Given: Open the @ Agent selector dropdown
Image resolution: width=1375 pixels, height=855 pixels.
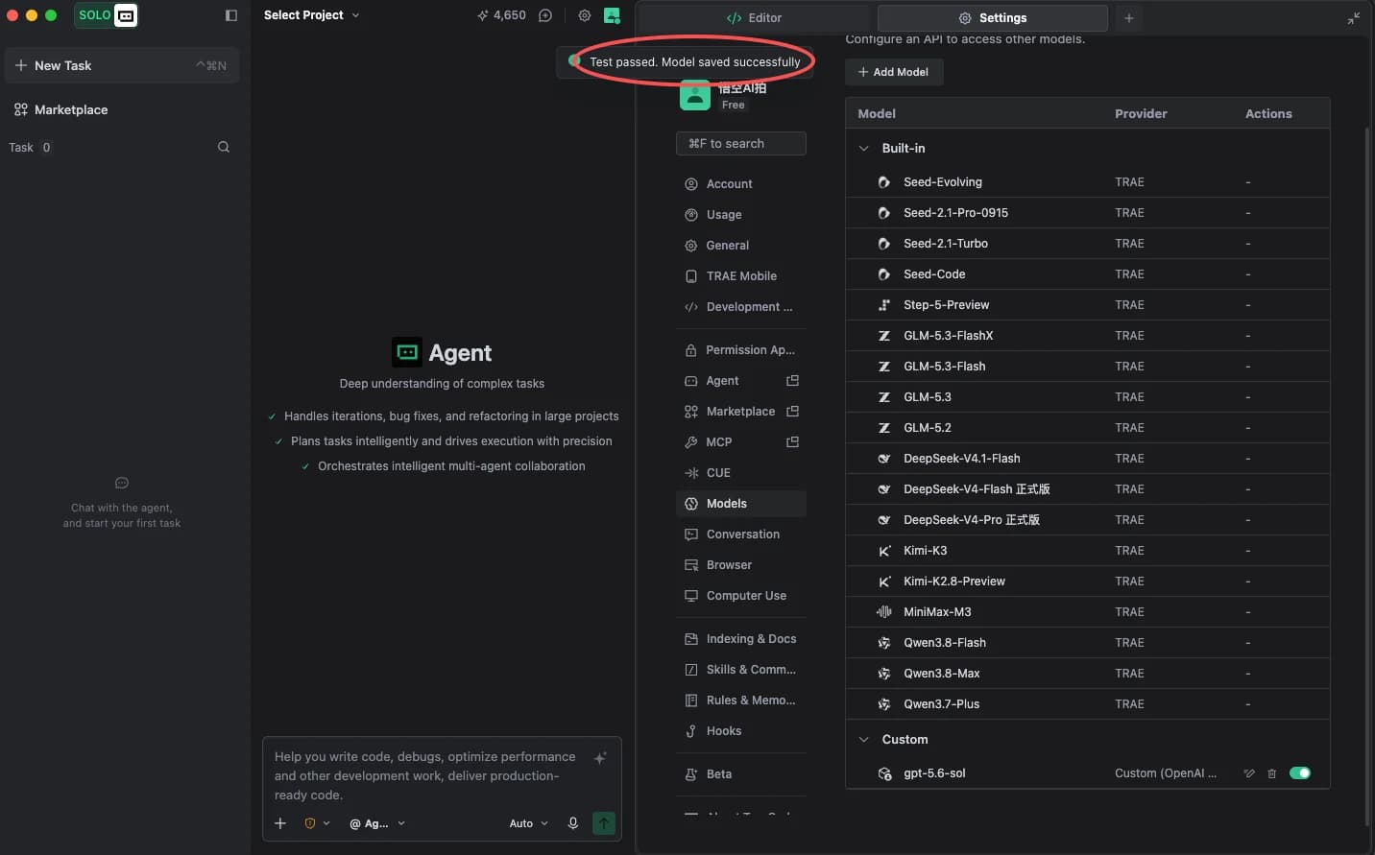Looking at the screenshot, I should point(377,823).
